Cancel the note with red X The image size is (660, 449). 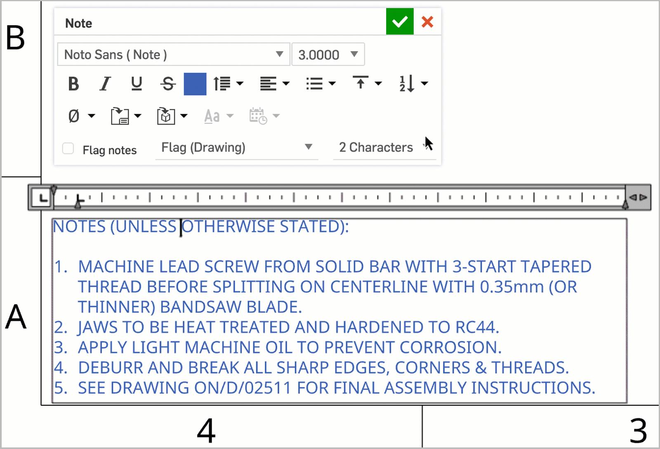[427, 21]
